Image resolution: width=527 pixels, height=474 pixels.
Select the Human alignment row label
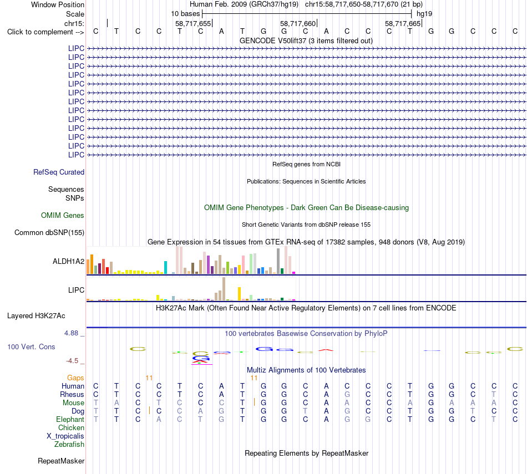coord(73,386)
